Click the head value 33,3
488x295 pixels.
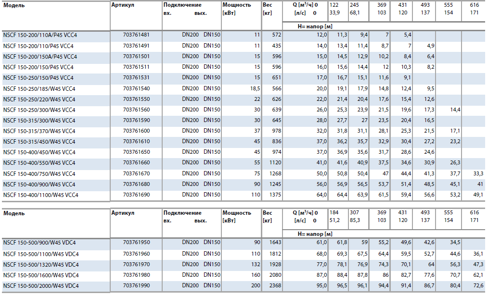click(478, 173)
